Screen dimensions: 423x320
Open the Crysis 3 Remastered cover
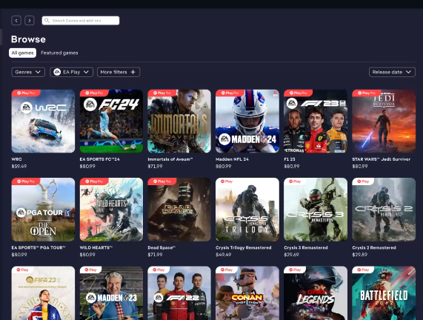pos(316,210)
